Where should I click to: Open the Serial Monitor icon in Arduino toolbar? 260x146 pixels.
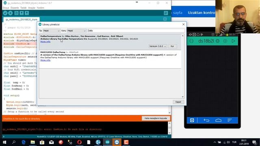pyautogui.click(x=166, y=13)
